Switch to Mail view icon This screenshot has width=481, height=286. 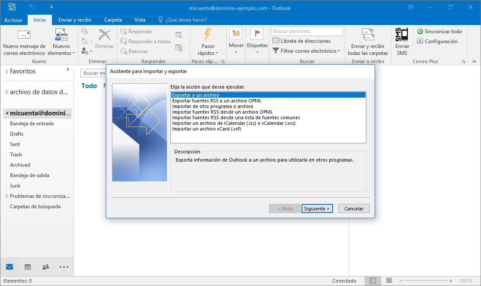(x=10, y=267)
